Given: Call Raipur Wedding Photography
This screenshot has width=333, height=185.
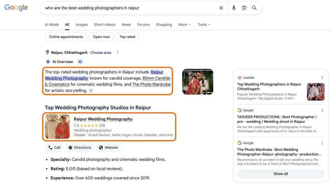Looking at the screenshot, I should 54,147.
